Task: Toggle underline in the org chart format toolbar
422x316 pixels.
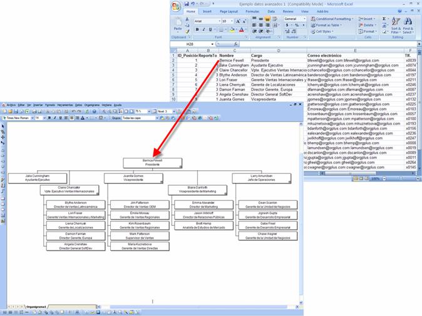Action: (x=60, y=118)
